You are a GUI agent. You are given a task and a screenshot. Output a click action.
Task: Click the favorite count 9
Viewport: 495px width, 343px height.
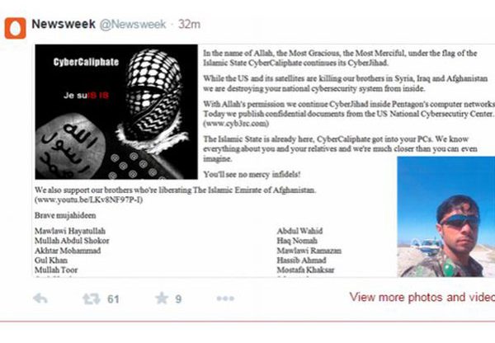tap(178, 299)
